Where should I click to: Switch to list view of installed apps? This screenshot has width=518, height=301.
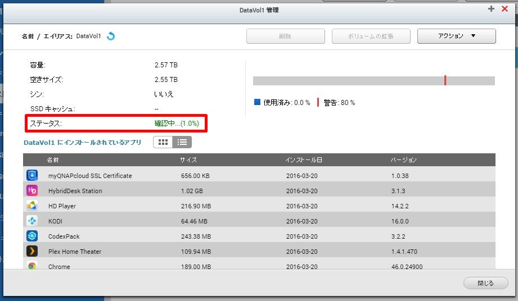point(182,142)
